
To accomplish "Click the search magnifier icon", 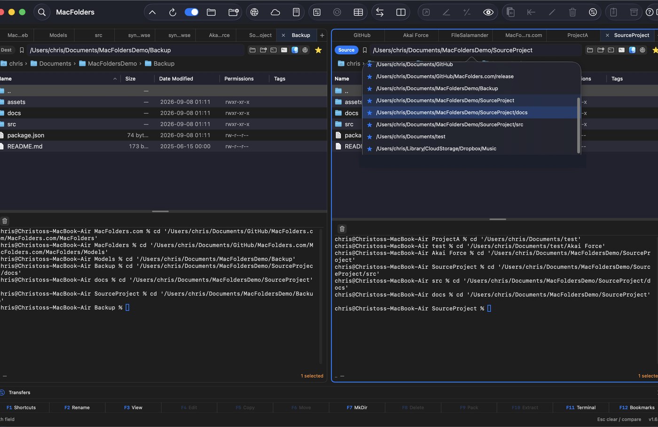I will 42,12.
